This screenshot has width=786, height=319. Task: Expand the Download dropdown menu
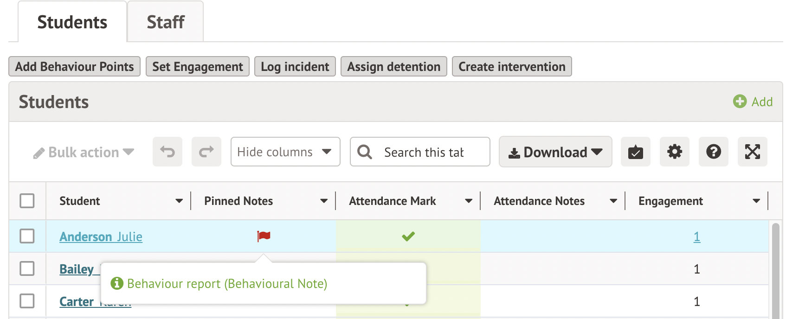pyautogui.click(x=555, y=152)
